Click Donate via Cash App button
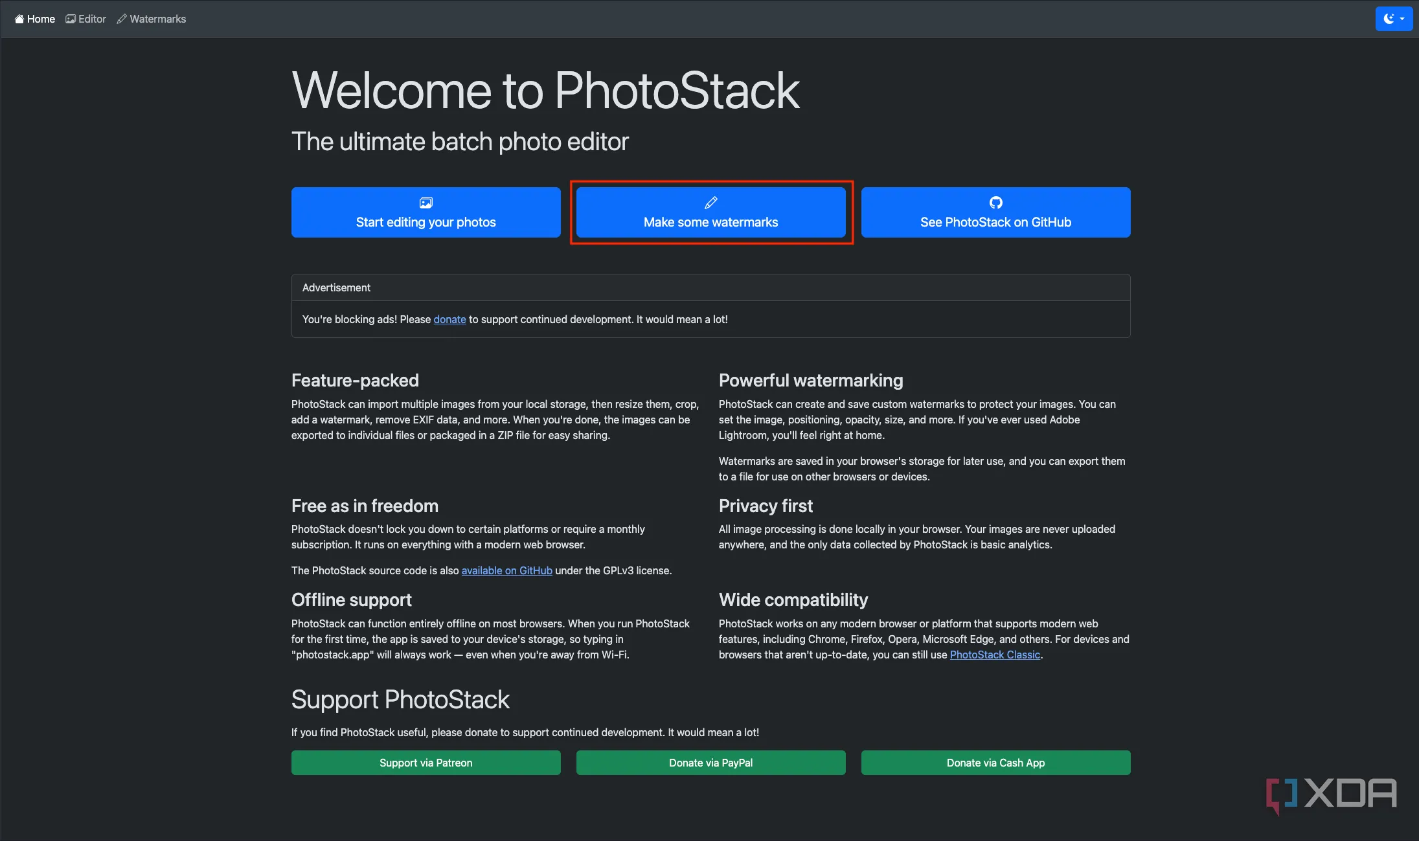Viewport: 1419px width, 841px height. (996, 763)
